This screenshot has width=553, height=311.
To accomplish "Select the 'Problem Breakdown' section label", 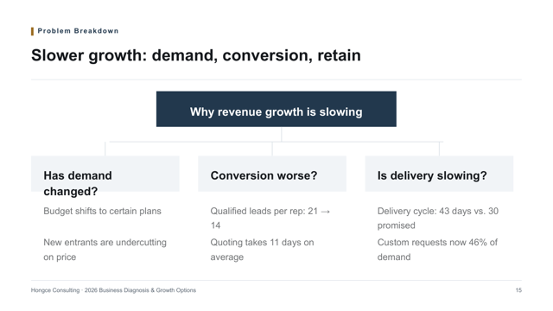I will tap(78, 31).
